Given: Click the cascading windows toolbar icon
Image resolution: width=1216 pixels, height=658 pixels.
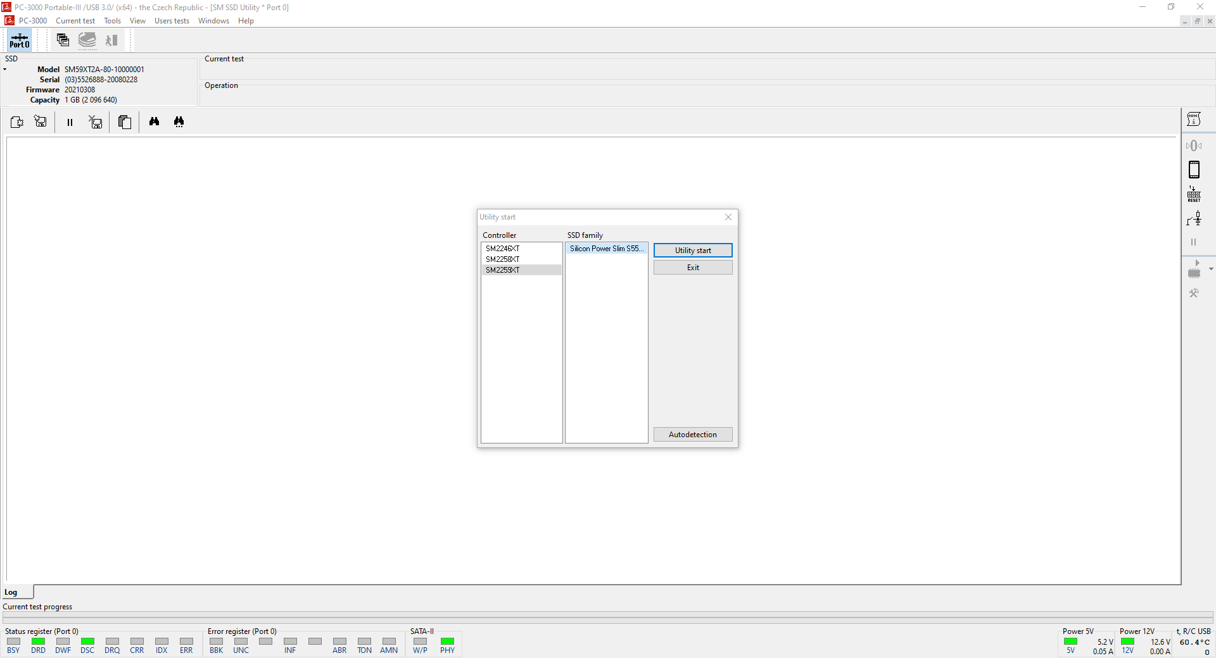Looking at the screenshot, I should coord(63,40).
